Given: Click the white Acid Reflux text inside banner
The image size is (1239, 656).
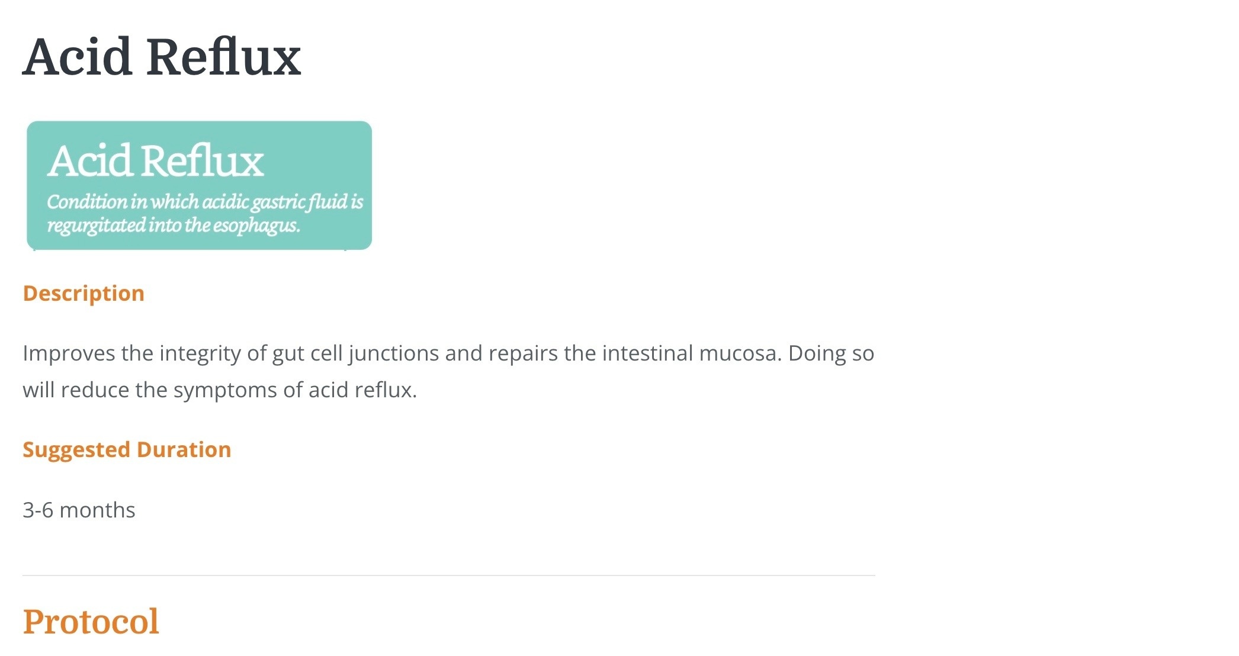Looking at the screenshot, I should pos(155,160).
